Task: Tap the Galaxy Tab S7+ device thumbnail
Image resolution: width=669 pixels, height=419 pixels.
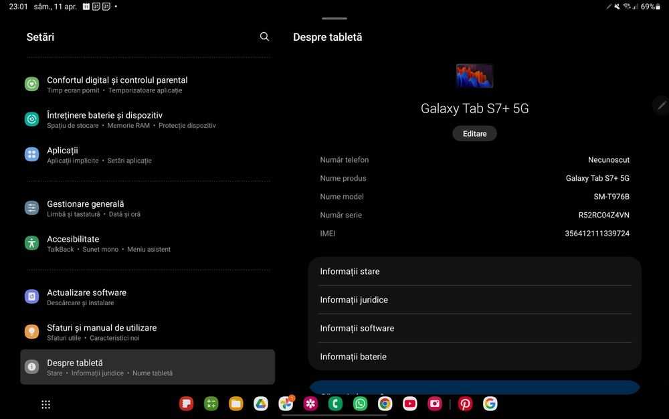Action: 474,76
